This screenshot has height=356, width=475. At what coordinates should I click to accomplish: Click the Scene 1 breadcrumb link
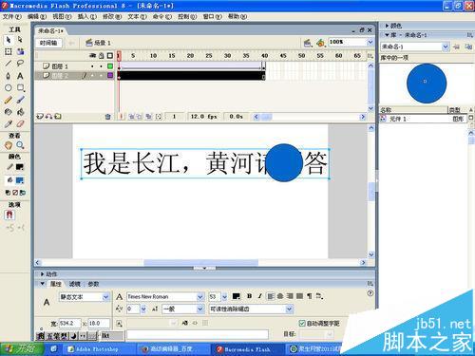pos(102,43)
